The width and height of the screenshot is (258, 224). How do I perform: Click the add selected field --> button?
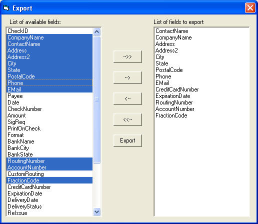click(x=127, y=77)
